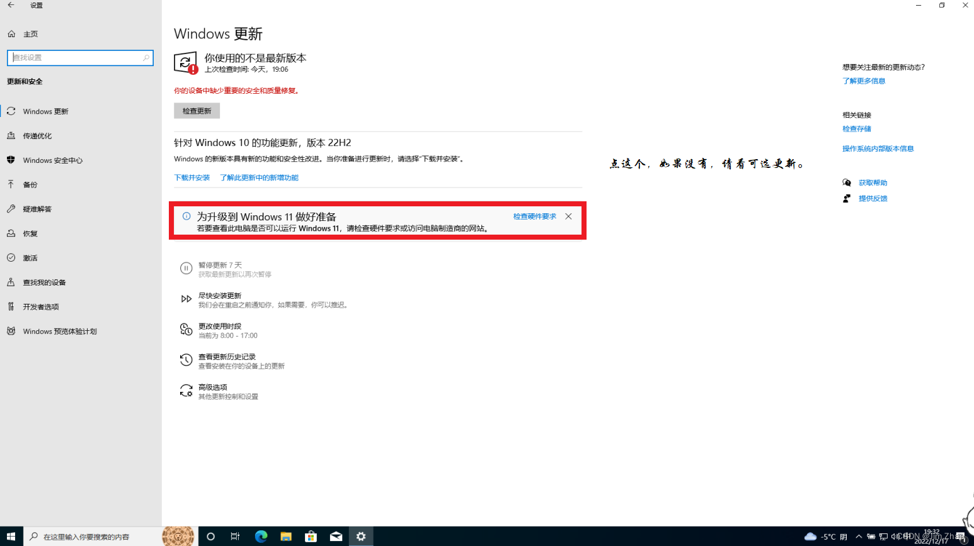The image size is (974, 546).
Task: Click the fast-forward icon for 尽快安装更新
Action: click(x=186, y=299)
